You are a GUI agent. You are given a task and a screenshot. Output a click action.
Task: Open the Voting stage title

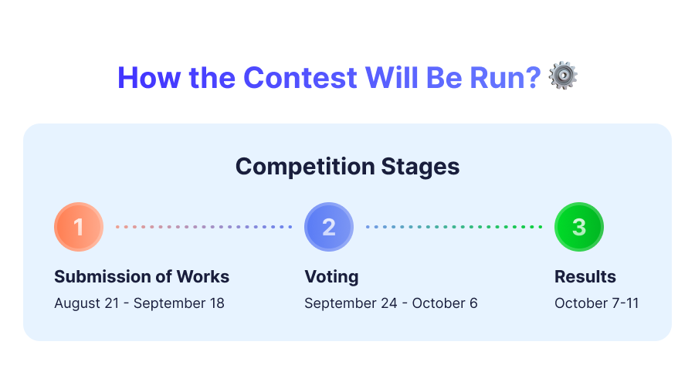point(331,277)
